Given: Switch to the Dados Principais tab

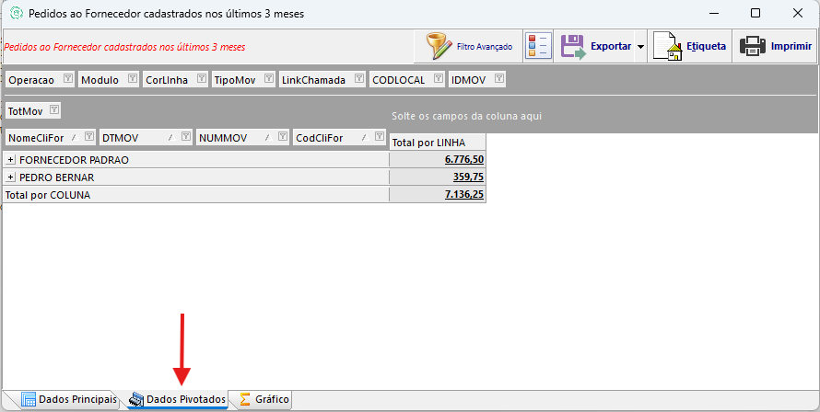Looking at the screenshot, I should coord(69,400).
